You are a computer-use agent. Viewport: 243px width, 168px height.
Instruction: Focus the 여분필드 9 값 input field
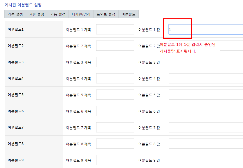click(206, 160)
